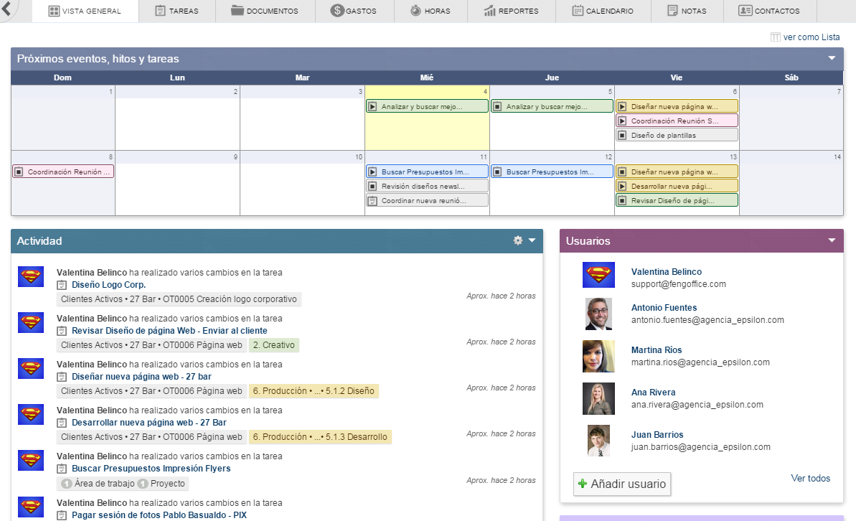856x521 pixels.
Task: Click Antonio Fuentes profile photo
Action: [598, 314]
